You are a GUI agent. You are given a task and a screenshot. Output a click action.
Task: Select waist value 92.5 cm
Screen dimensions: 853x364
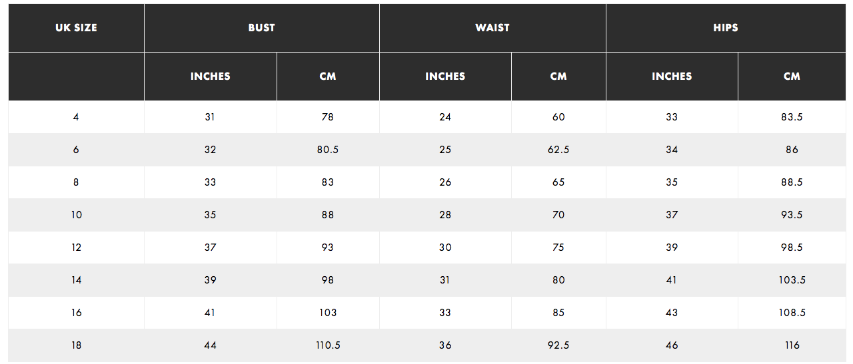pyautogui.click(x=558, y=345)
